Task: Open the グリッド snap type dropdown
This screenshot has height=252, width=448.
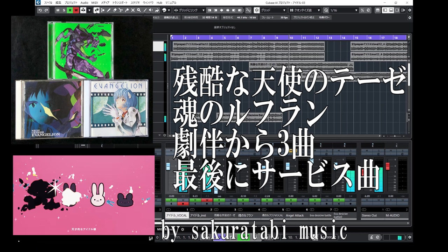Action: 273,10
